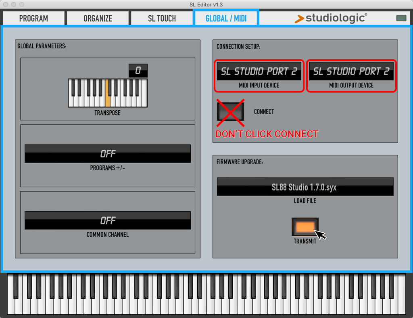
Task: Click the MIDI INPUT DEVICE label
Action: 259,85
